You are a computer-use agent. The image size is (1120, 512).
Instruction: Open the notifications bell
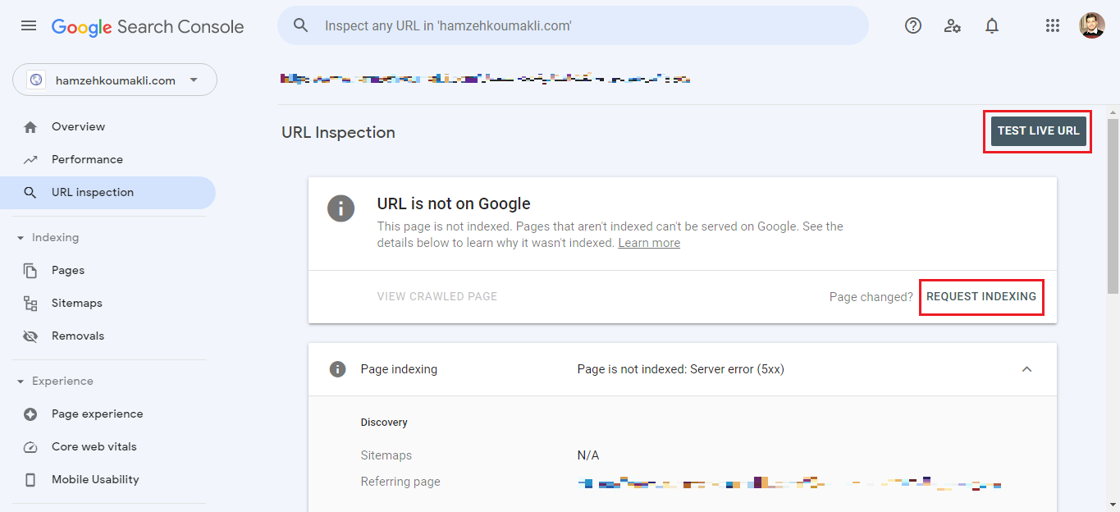992,26
